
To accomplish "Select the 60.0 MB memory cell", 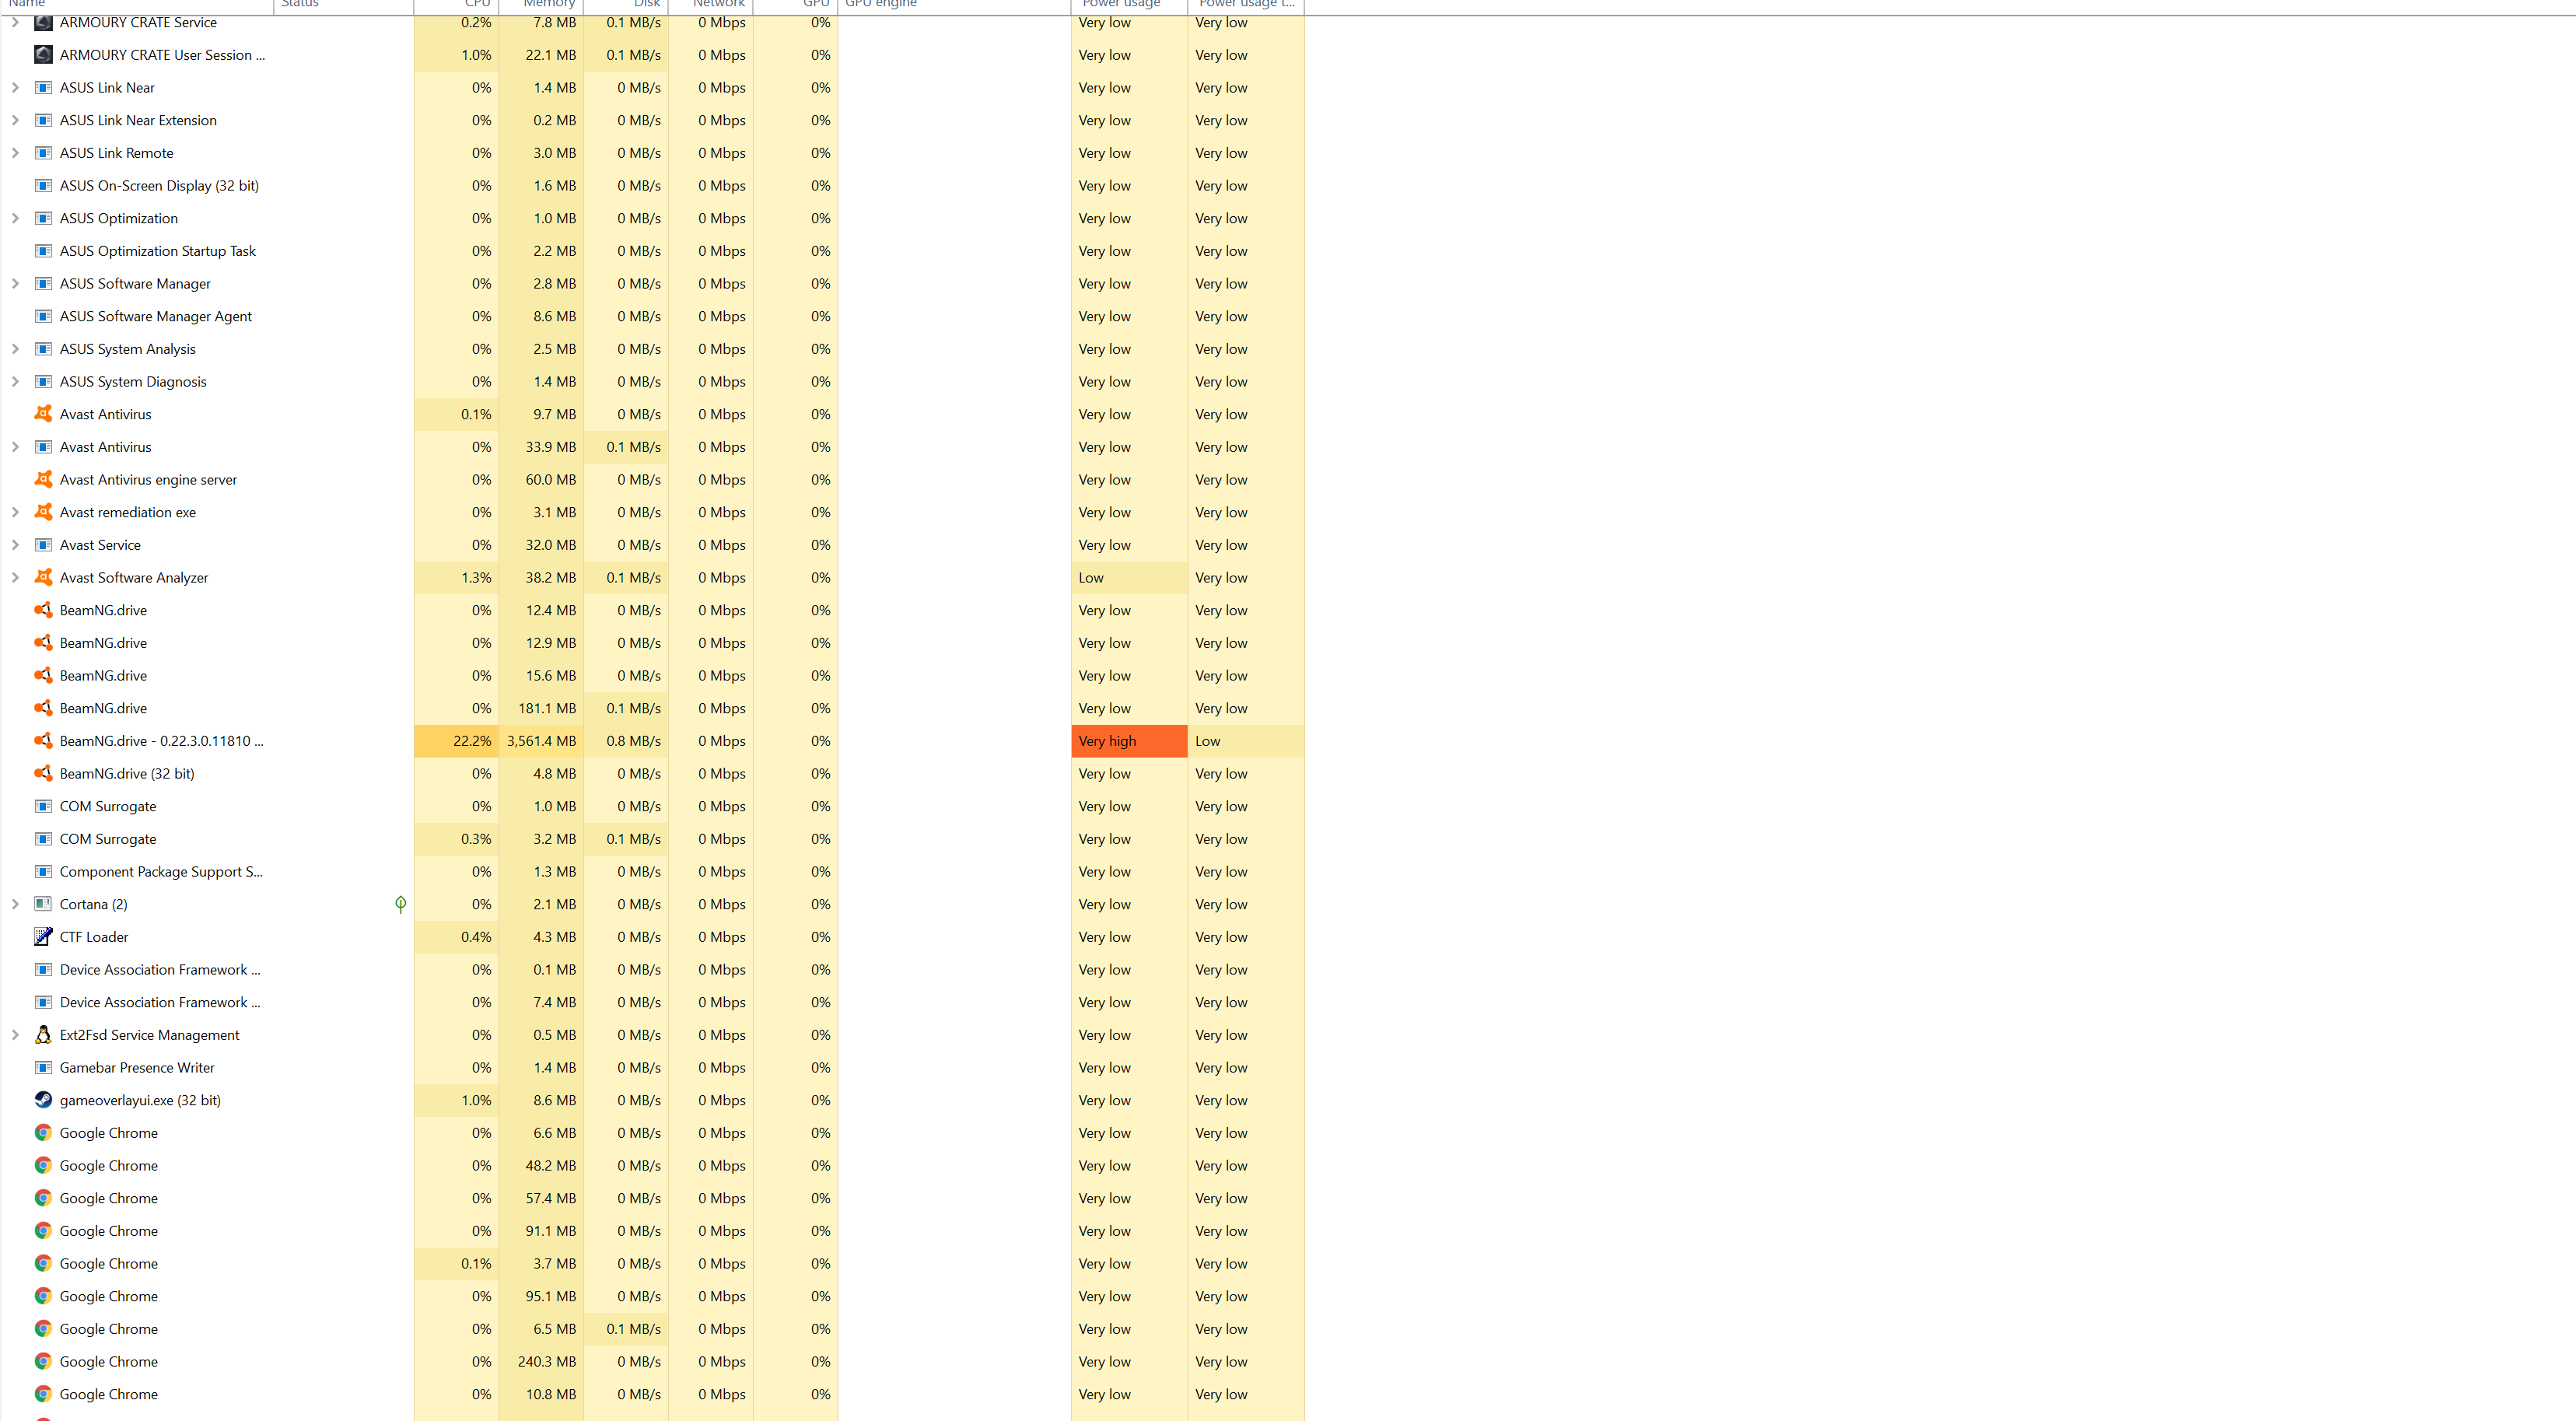I will pyautogui.click(x=541, y=480).
